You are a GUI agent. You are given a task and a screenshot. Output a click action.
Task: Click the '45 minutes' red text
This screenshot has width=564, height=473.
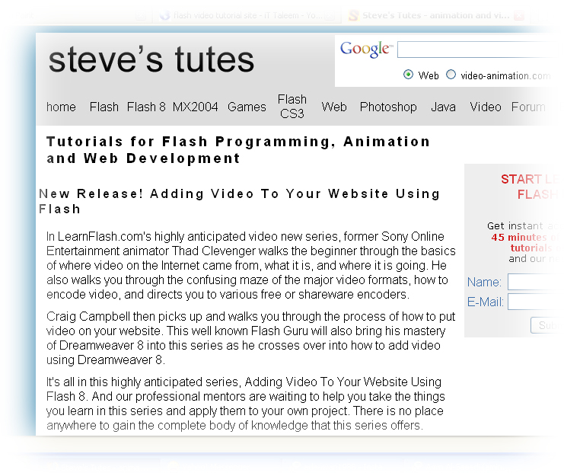[x=518, y=237]
